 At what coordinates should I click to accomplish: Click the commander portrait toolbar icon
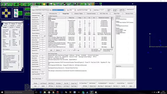(x=20, y=4)
